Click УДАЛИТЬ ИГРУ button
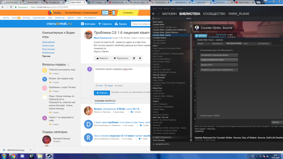Viewport: 283px width, 159px height. tap(219, 65)
